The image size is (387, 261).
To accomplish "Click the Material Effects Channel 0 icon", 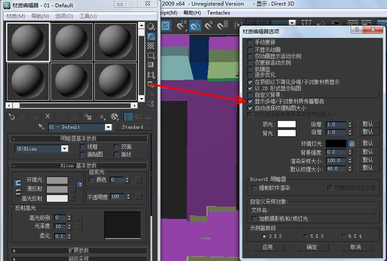I will point(103,117).
